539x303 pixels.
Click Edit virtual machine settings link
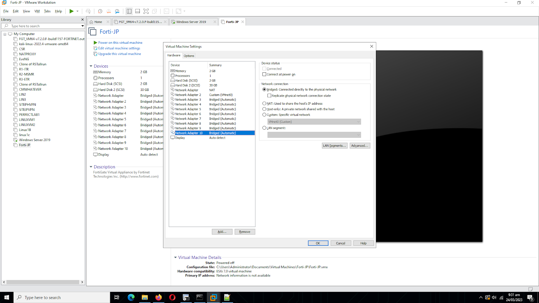(119, 48)
